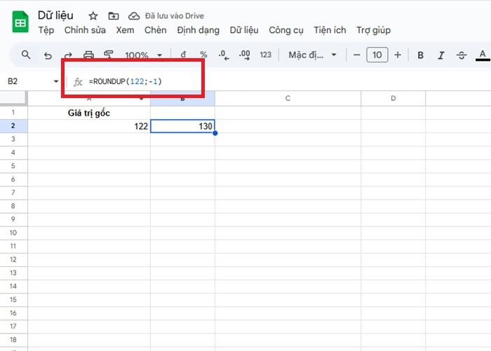Click the move to folder icon
The width and height of the screenshot is (491, 351).
114,16
